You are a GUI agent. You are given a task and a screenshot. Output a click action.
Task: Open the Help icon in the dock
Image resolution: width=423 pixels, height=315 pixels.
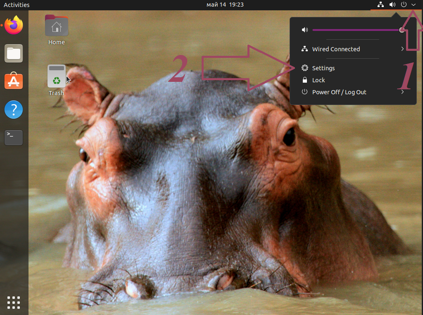(x=14, y=110)
